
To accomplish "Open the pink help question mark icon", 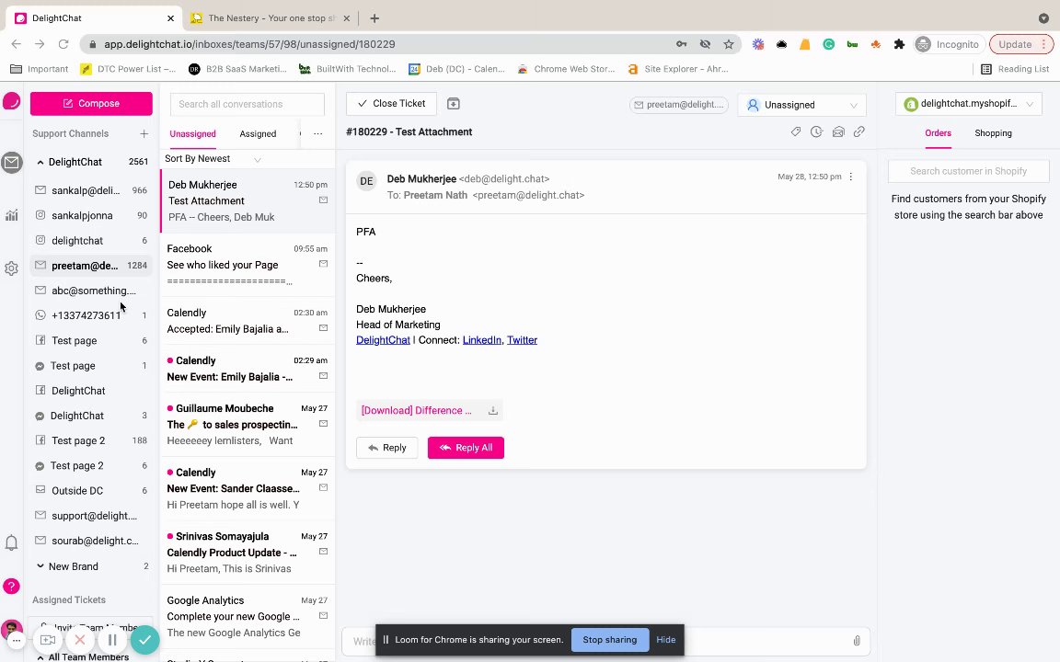I will coord(11,587).
